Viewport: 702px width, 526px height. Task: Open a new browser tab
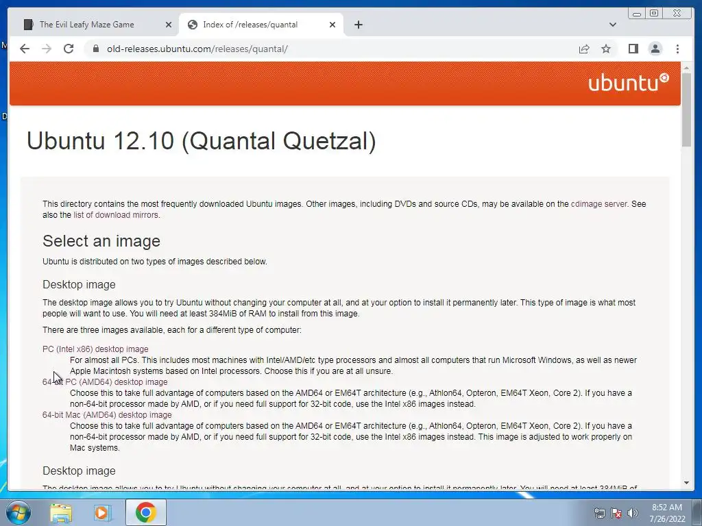pos(358,25)
